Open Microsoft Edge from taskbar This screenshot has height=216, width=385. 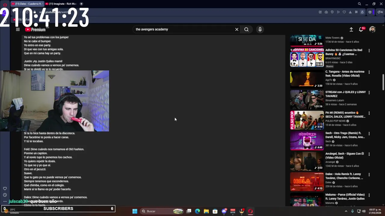[x=198, y=211]
